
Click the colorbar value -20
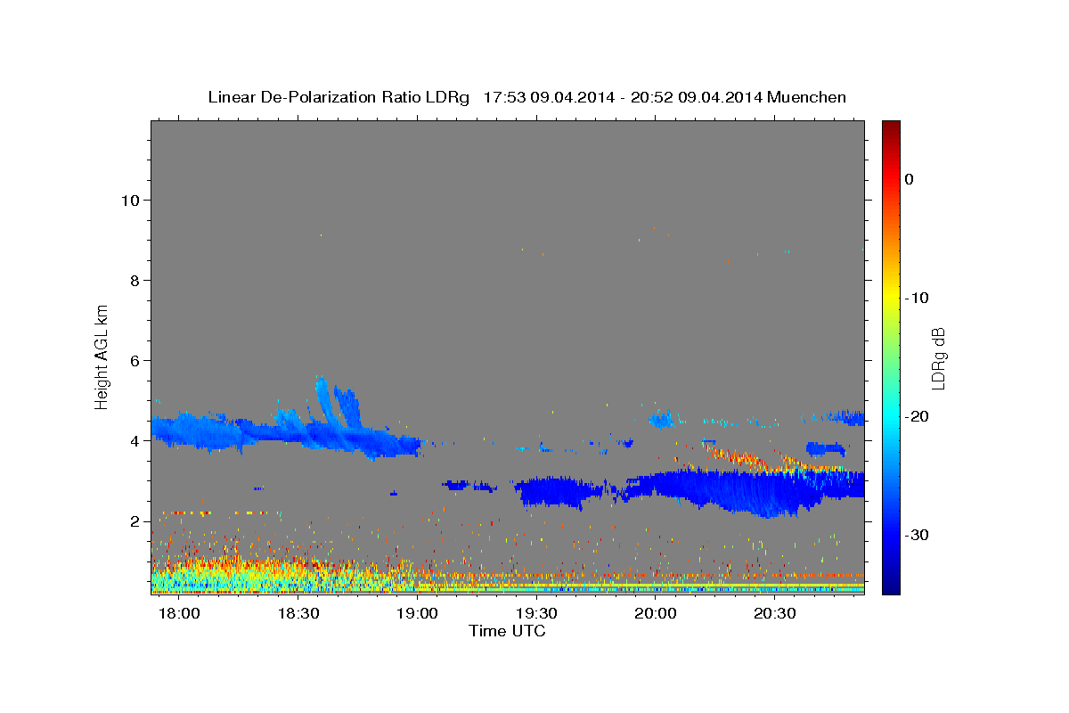pos(918,416)
